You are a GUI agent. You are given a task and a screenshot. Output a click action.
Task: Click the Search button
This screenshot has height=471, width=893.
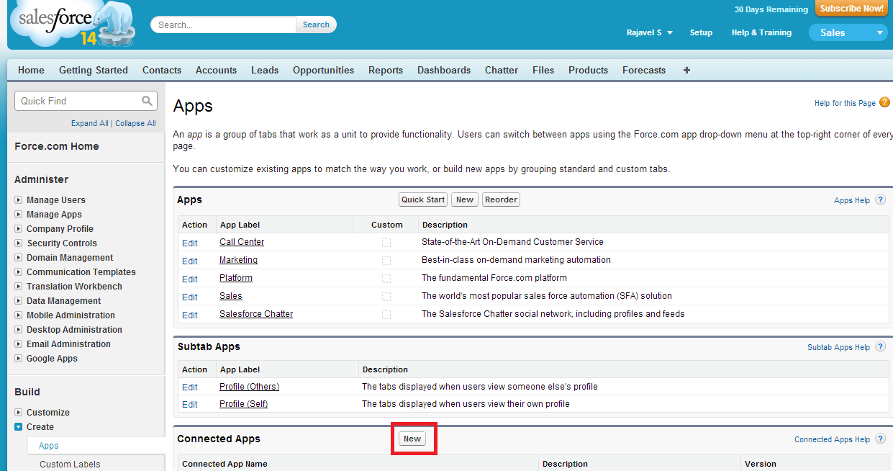pos(316,24)
